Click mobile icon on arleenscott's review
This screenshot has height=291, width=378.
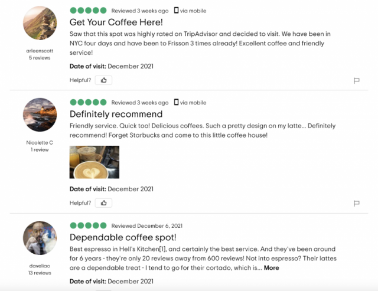175,11
